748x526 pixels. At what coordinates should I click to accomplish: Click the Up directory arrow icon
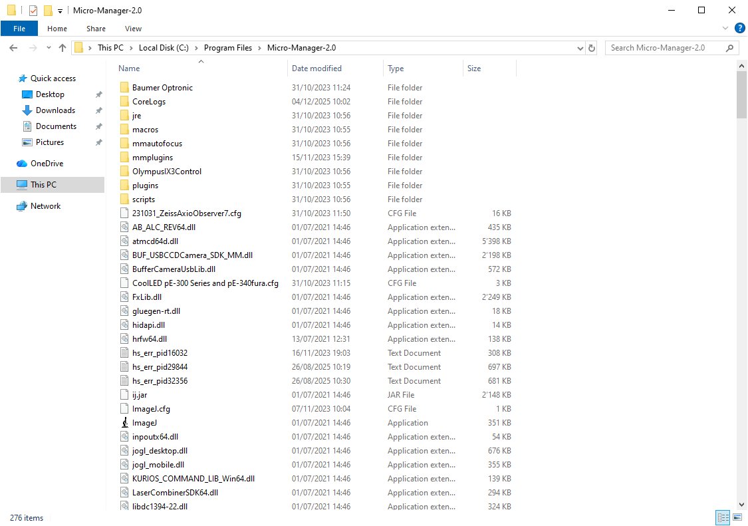pos(62,48)
